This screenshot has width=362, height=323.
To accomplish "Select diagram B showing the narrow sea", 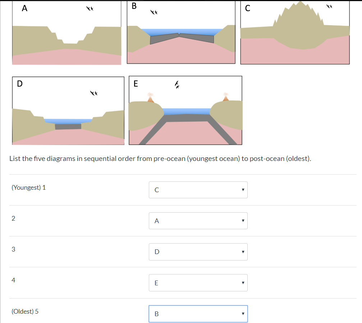I will tap(181, 32).
